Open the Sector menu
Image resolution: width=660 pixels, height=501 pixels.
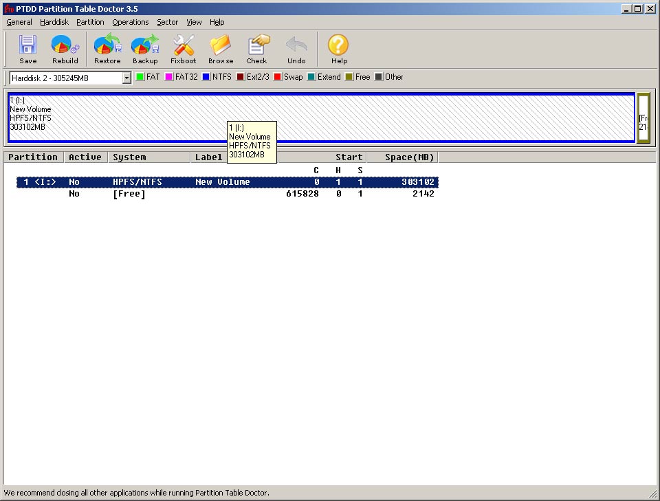[x=167, y=22]
